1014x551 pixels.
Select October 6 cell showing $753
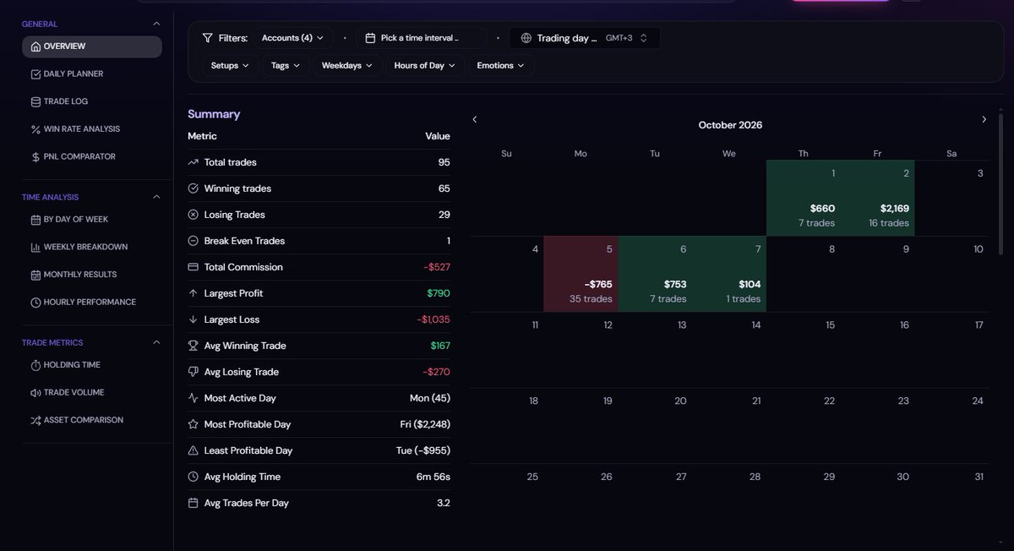click(656, 274)
